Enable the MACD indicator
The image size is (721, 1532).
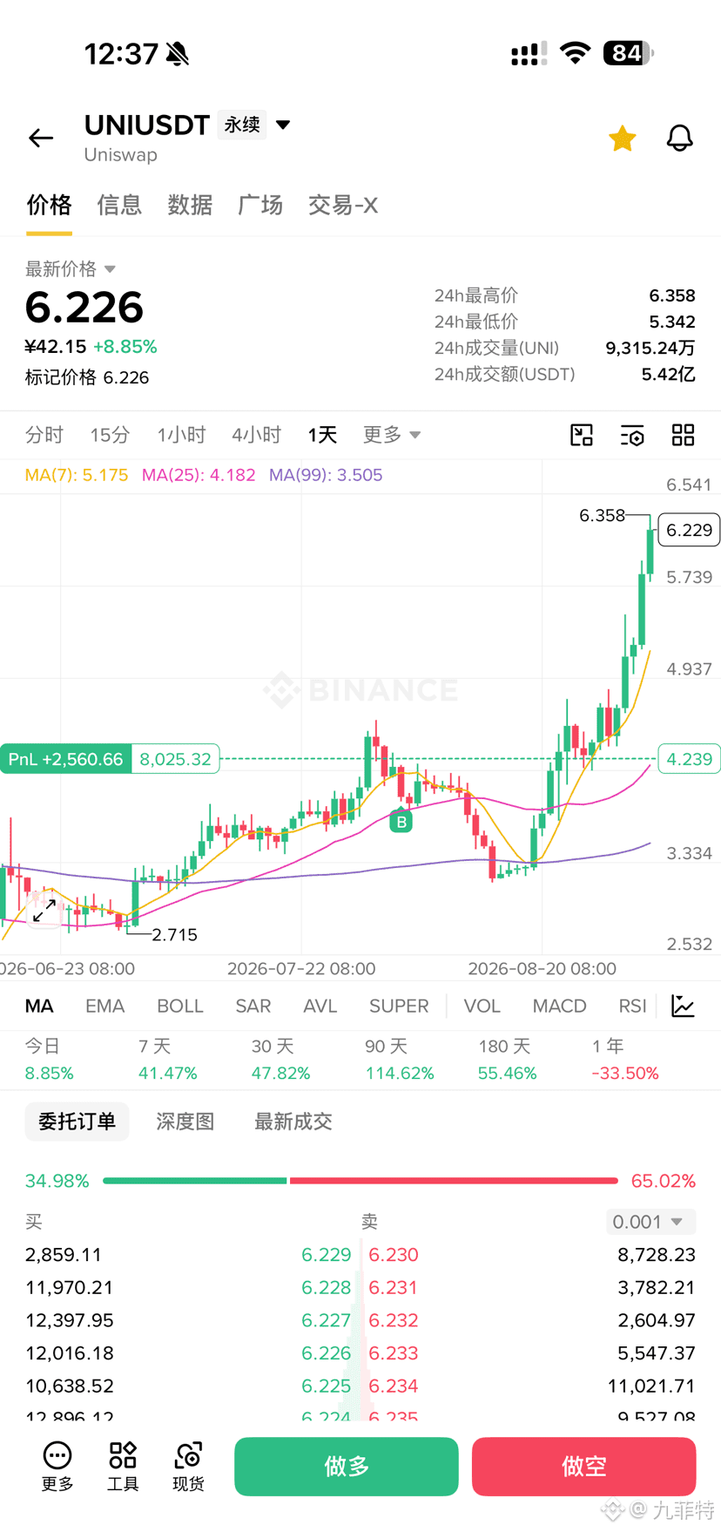(559, 1006)
